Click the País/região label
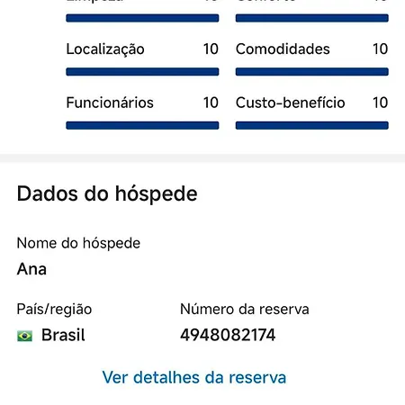The width and height of the screenshot is (405, 405). click(54, 310)
